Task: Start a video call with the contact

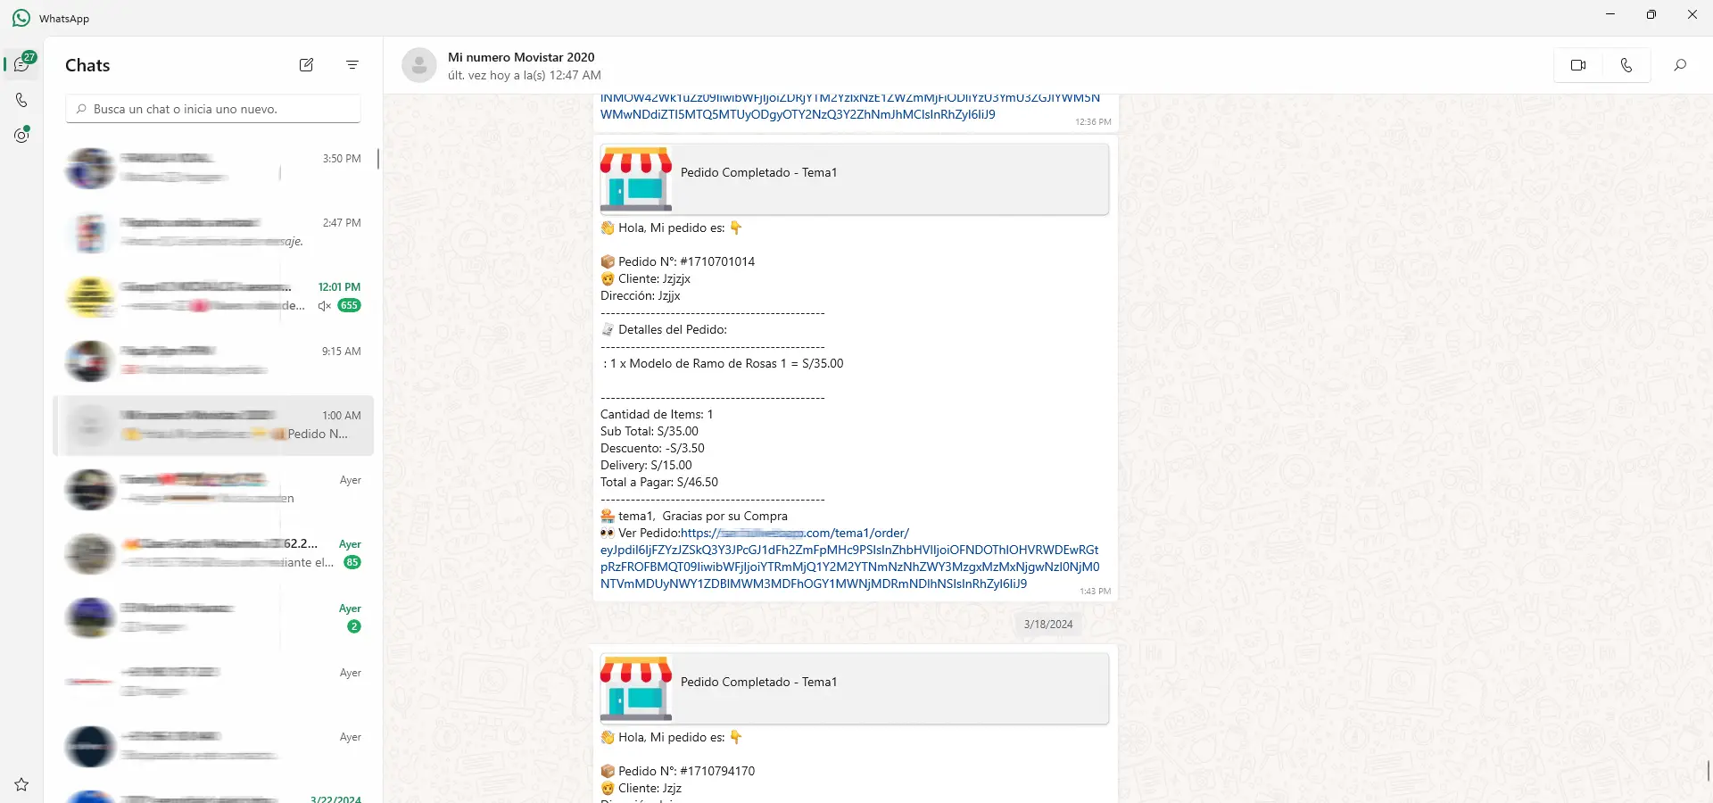Action: (x=1577, y=65)
